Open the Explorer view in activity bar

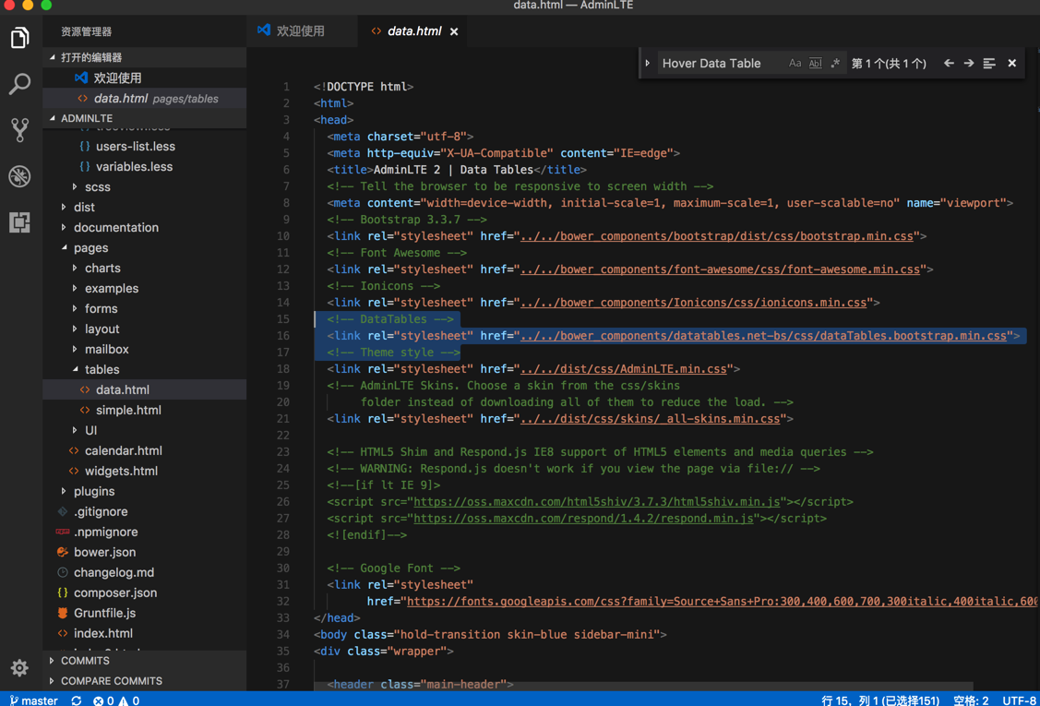[x=20, y=38]
